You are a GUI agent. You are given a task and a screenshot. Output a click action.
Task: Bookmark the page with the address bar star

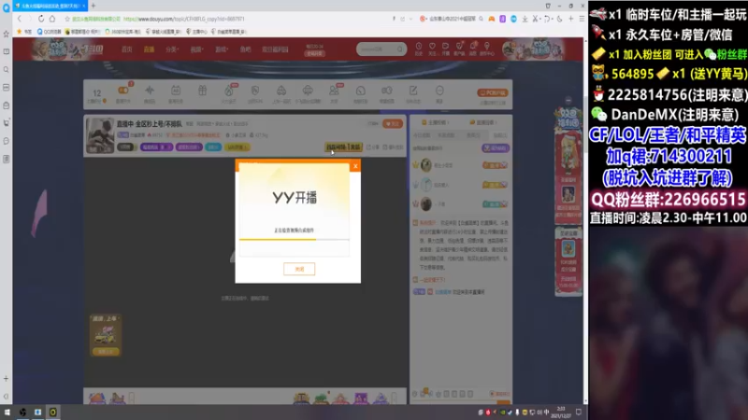67,19
